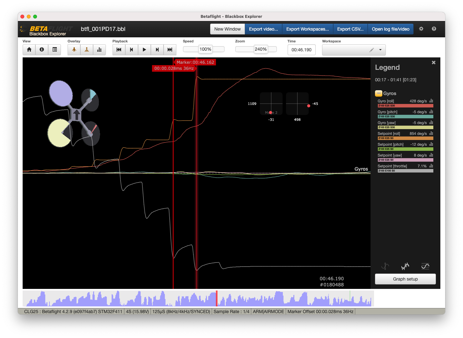
Task: Click the pink Setpoint [yaw] color bar
Action: (405, 160)
